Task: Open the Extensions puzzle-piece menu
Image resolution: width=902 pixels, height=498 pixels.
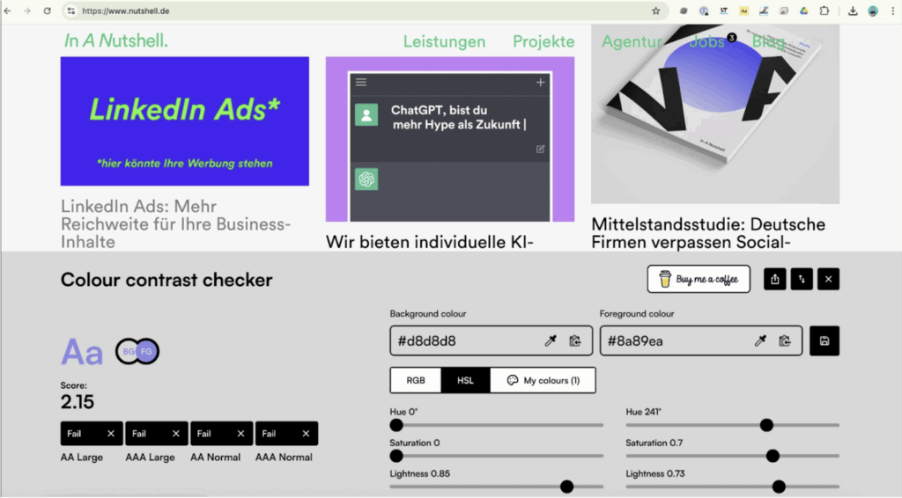Action: pyautogui.click(x=824, y=11)
